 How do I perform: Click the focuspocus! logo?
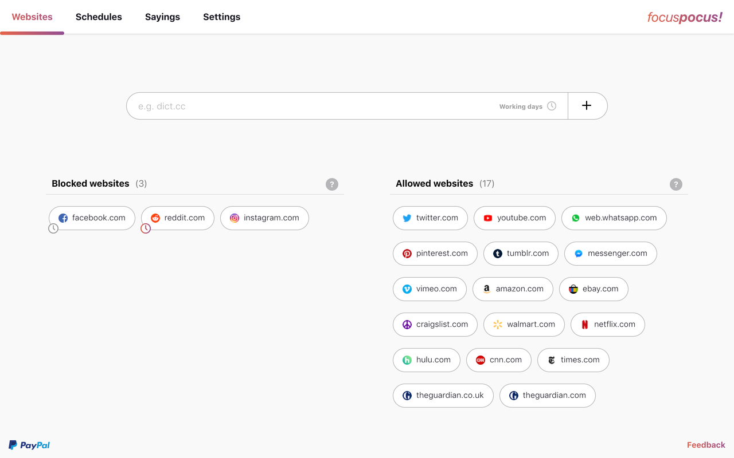click(685, 17)
